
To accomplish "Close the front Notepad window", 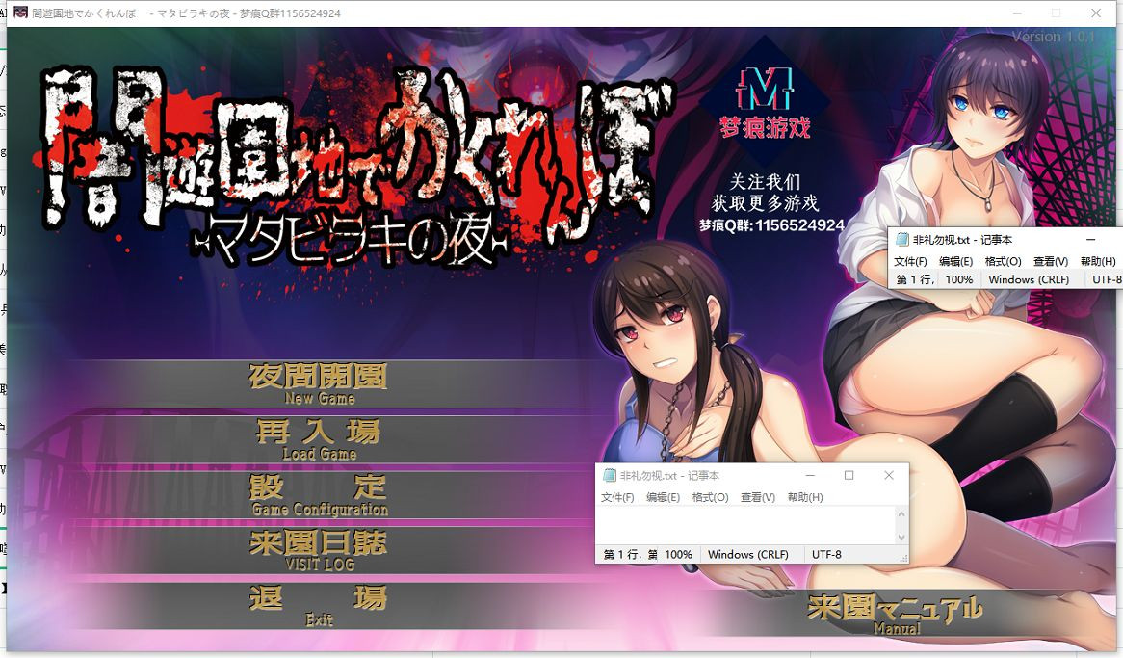I will (889, 475).
